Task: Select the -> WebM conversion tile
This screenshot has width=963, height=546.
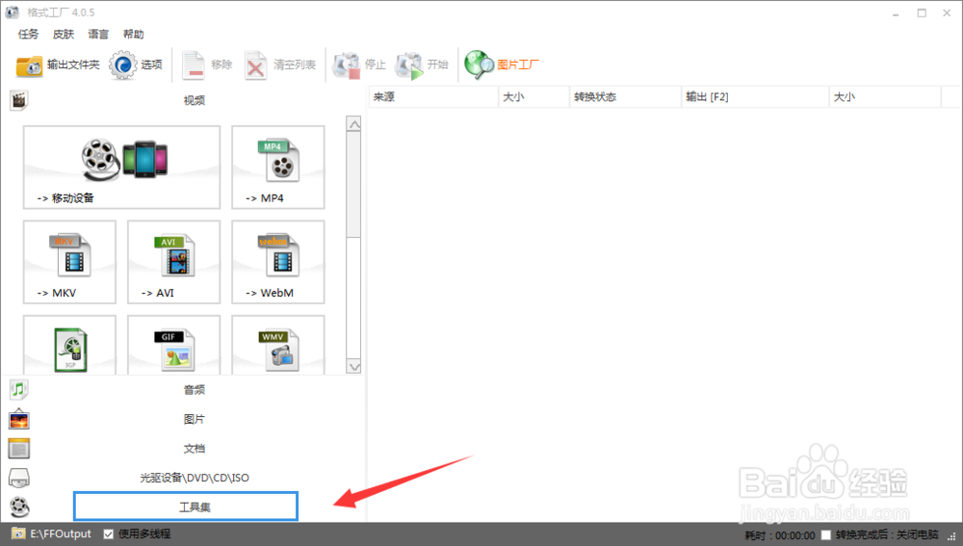Action: pos(278,262)
